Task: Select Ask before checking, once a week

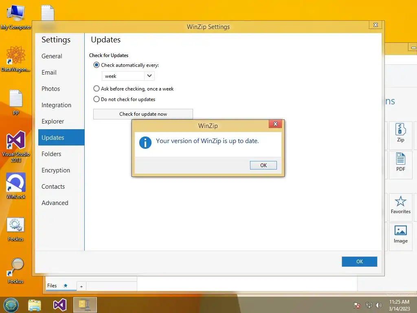Action: coord(96,88)
